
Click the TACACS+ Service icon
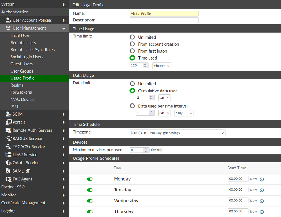click(x=8, y=147)
